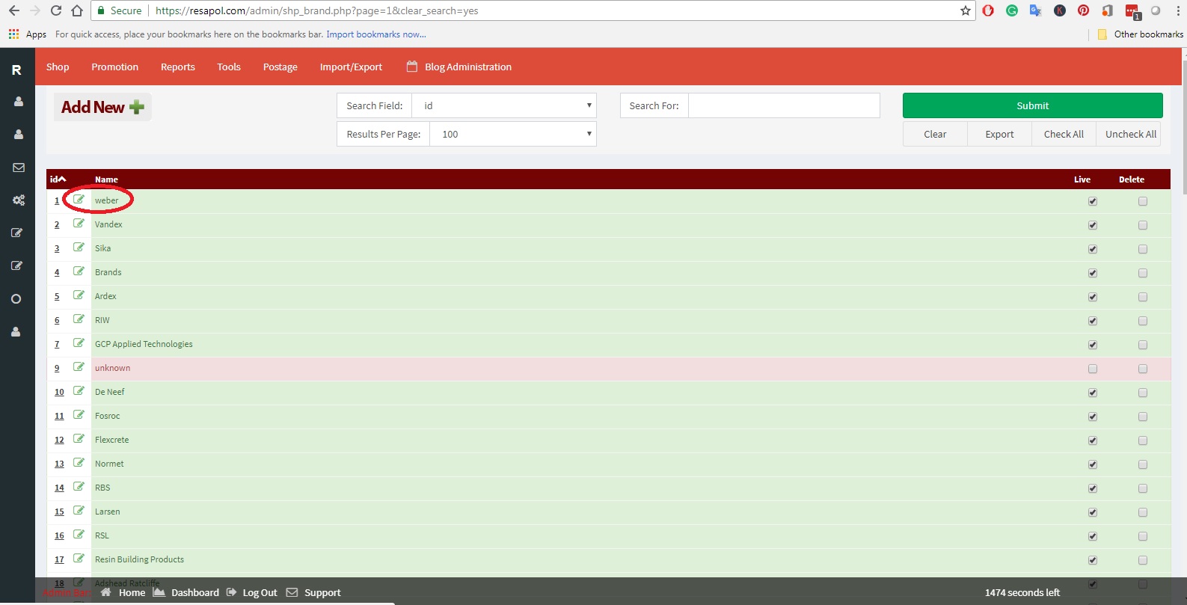Enable Live checkbox for unknown brand
The width and height of the screenshot is (1187, 605).
click(x=1093, y=369)
